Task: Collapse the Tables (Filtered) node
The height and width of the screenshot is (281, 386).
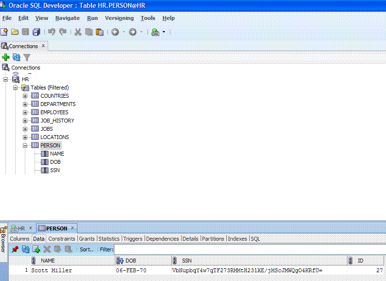Action: point(15,88)
